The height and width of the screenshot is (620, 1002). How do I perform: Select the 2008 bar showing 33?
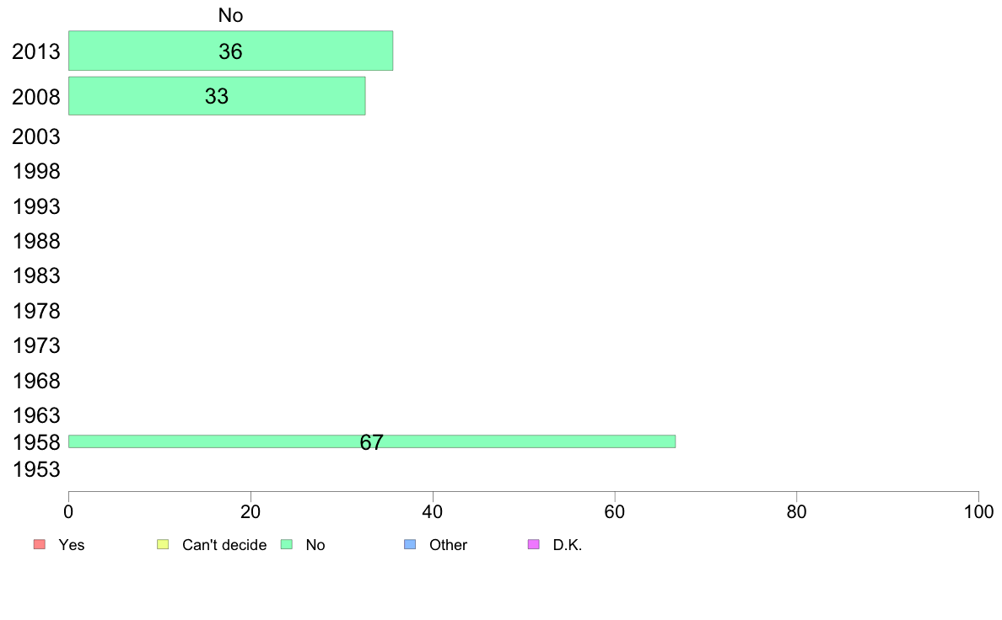(x=217, y=96)
